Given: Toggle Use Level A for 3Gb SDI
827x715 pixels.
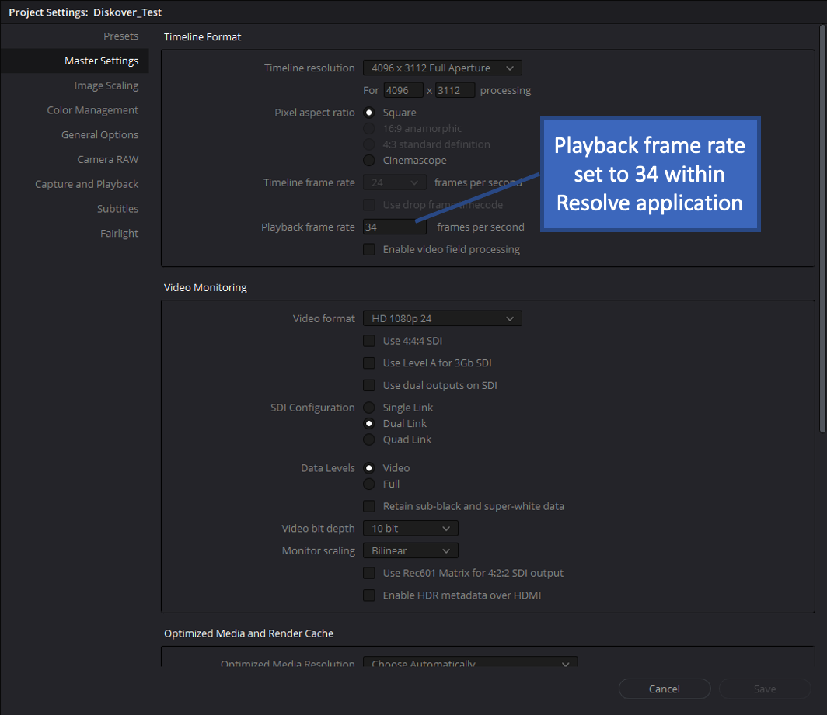Looking at the screenshot, I should click(x=369, y=363).
